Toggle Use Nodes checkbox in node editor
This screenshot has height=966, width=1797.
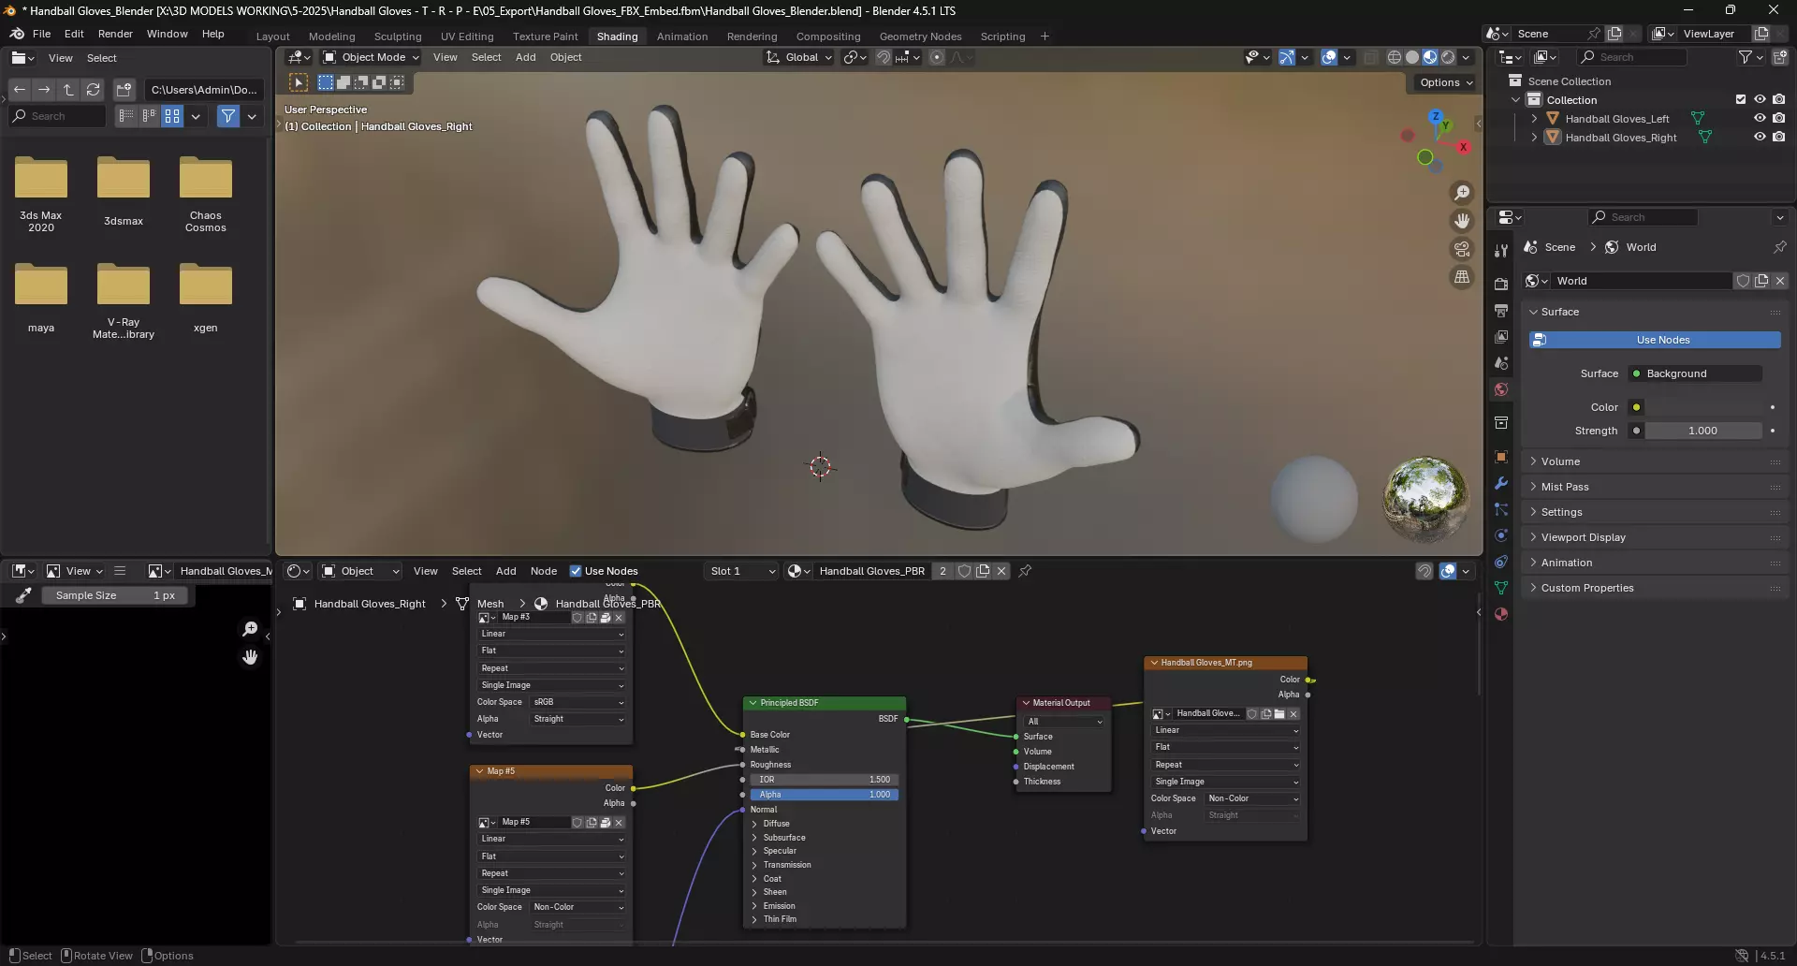576,571
